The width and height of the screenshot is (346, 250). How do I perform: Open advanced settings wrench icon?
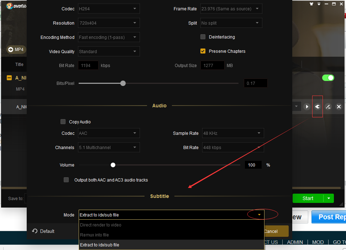(318, 107)
